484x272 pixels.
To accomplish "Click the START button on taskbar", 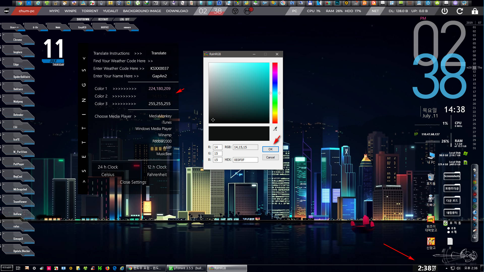I will pyautogui.click(x=7, y=268).
